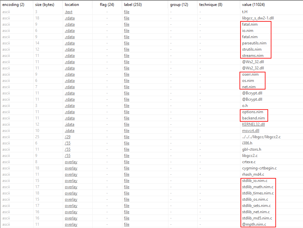Click the KERNEL32.dll value link
This screenshot has height=228, width=303.
[x=253, y=124]
